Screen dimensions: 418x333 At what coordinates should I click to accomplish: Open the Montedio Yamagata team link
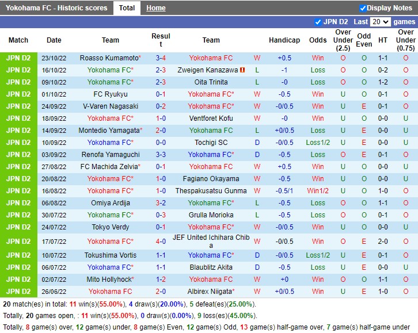point(108,131)
